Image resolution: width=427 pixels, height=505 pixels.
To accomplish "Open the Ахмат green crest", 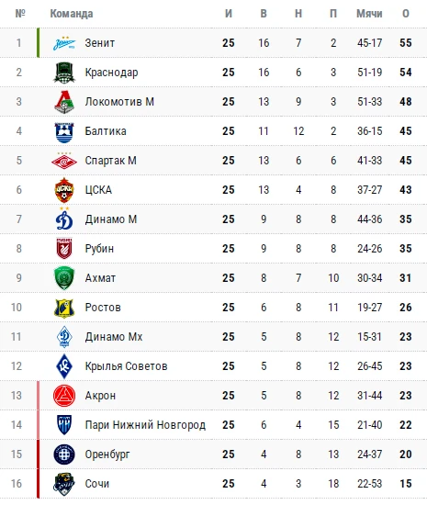I will click(64, 278).
